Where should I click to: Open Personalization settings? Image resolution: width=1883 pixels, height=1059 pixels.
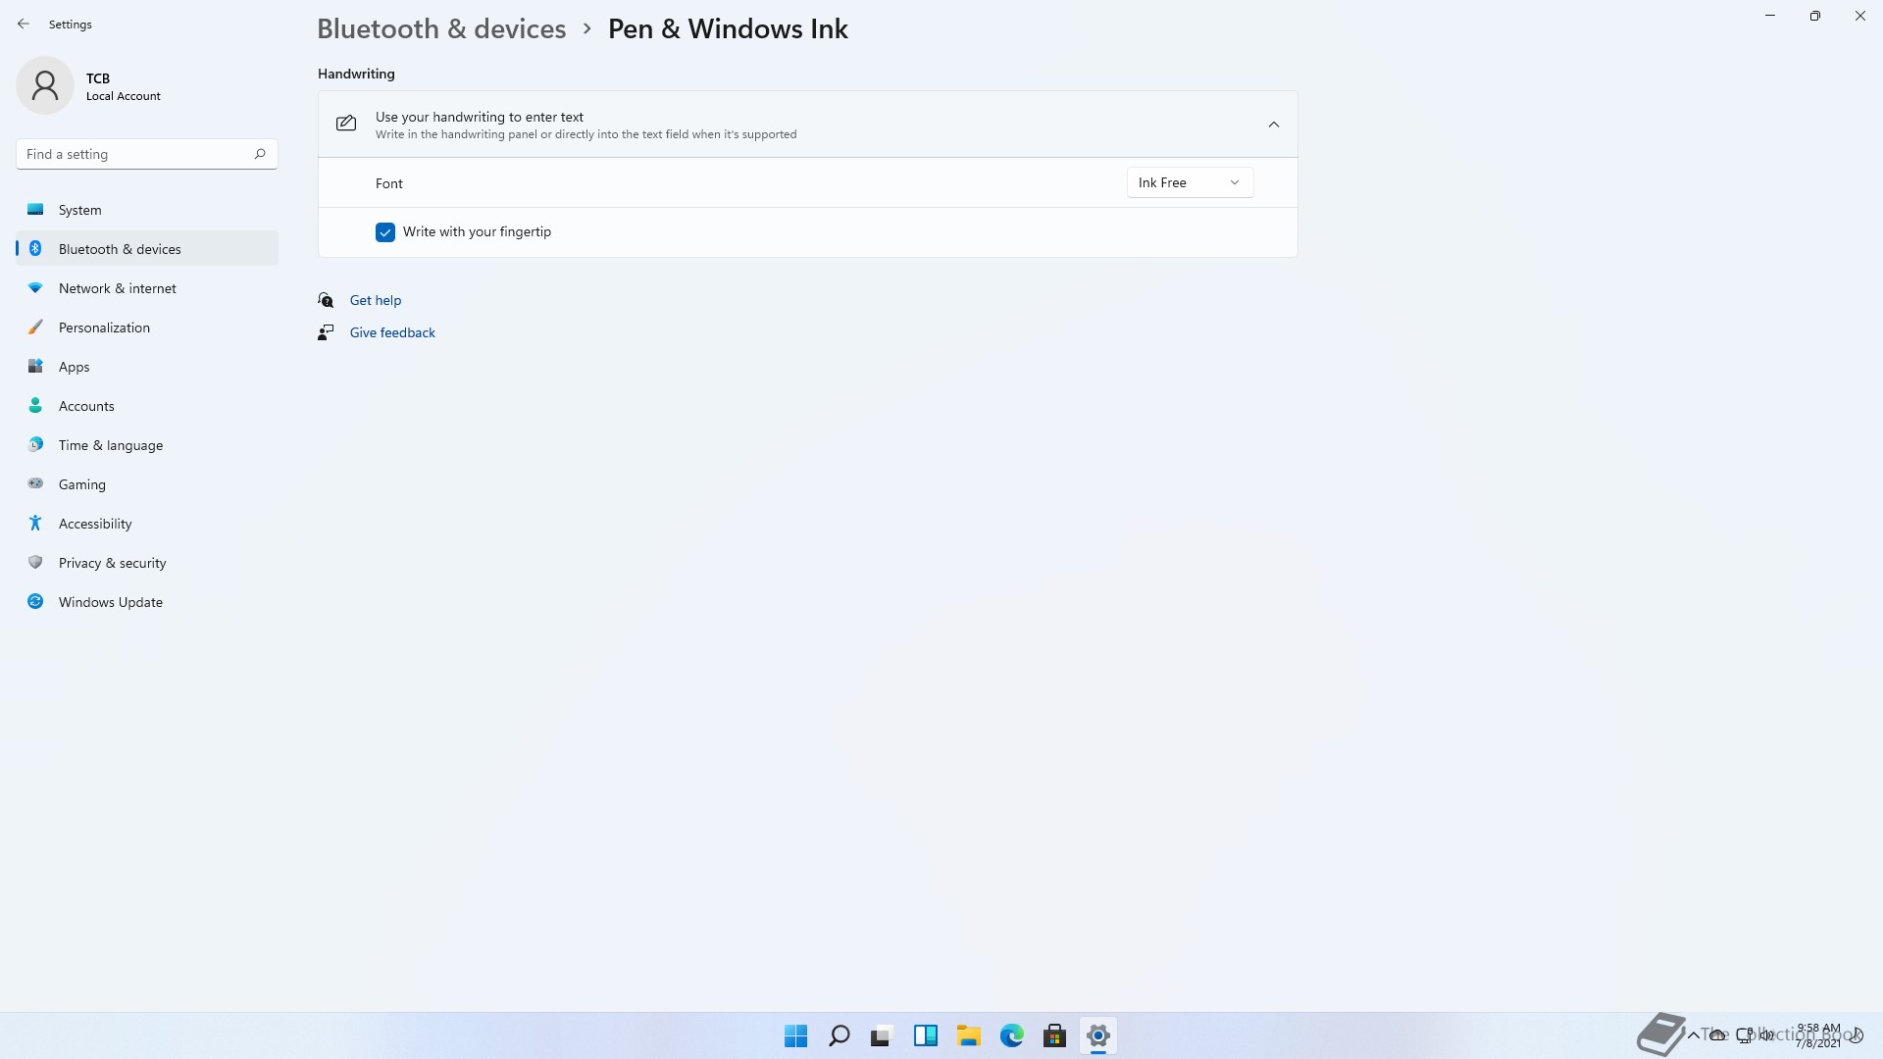click(147, 328)
